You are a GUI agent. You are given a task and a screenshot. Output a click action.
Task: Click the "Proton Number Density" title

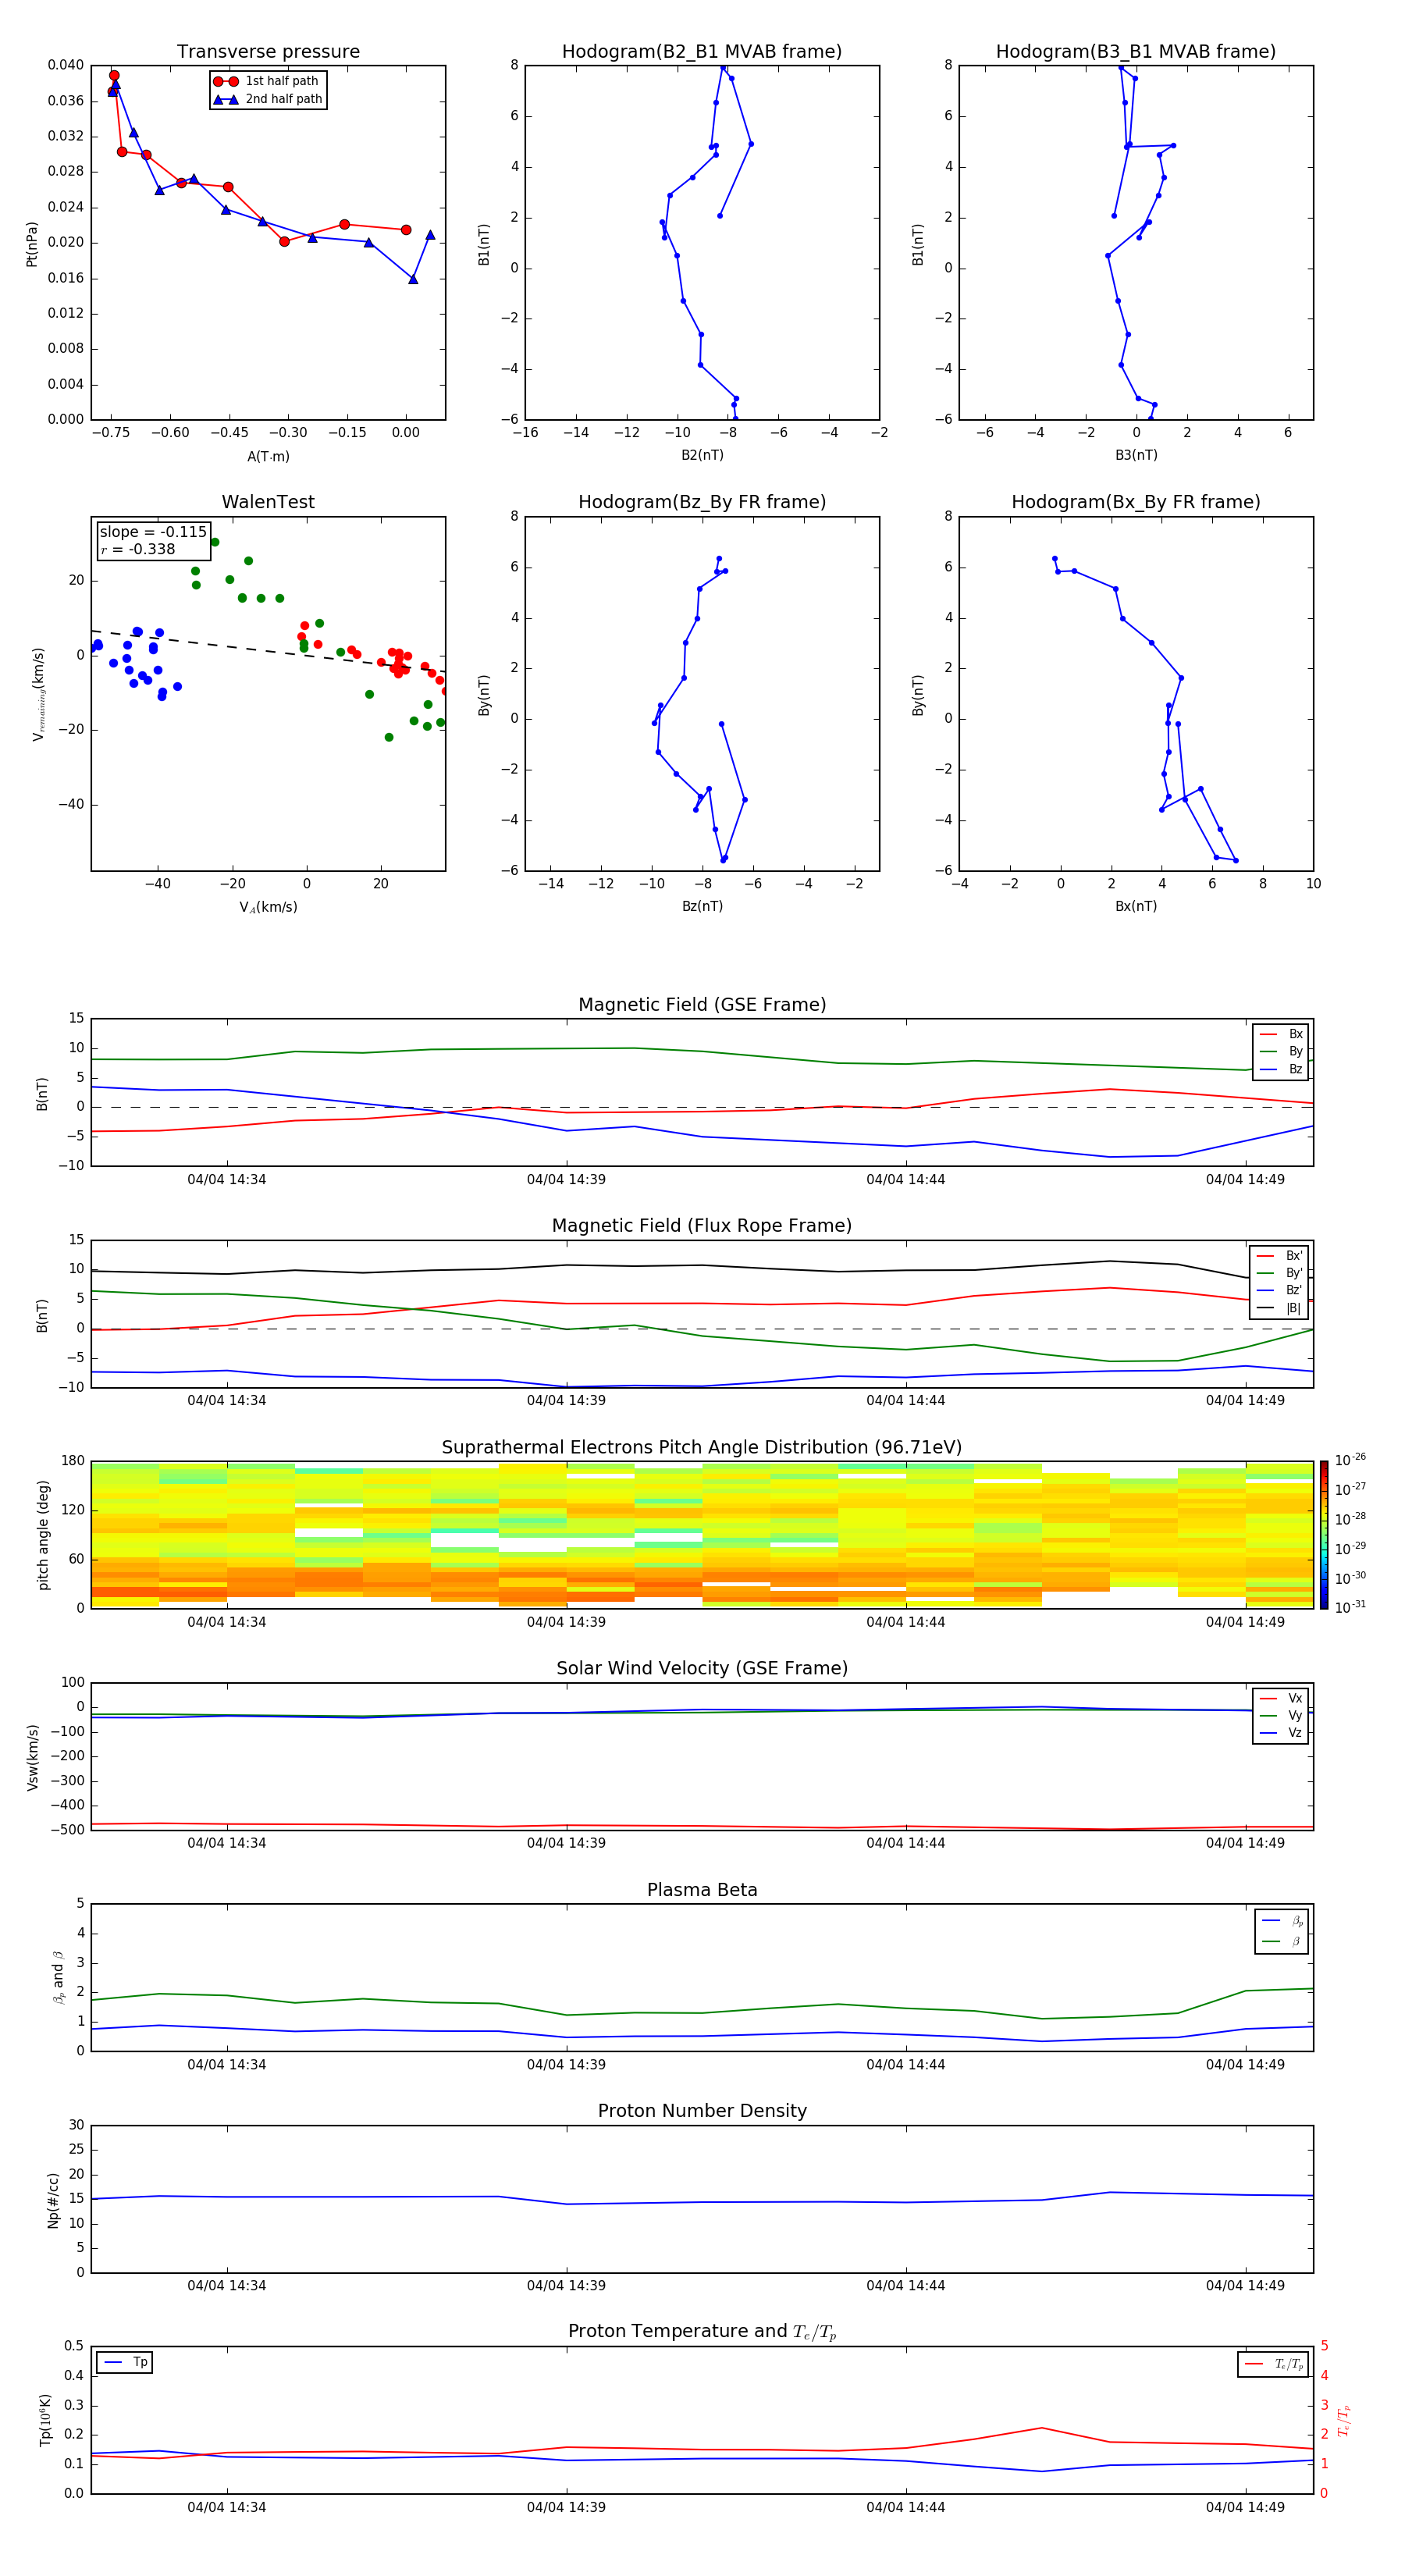point(702,2111)
